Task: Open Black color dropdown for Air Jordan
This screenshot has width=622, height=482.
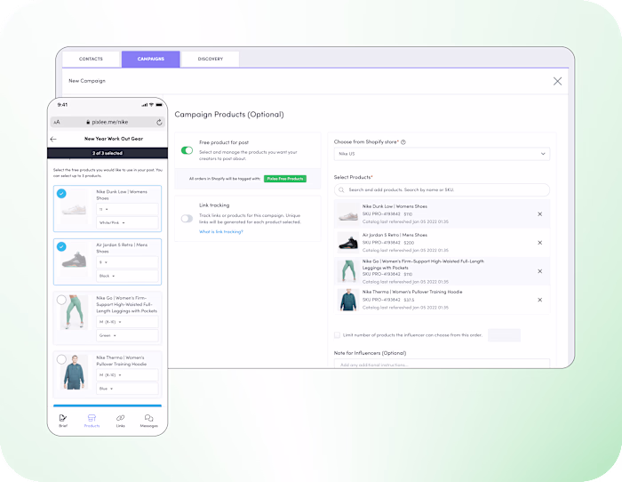Action: pos(127,276)
